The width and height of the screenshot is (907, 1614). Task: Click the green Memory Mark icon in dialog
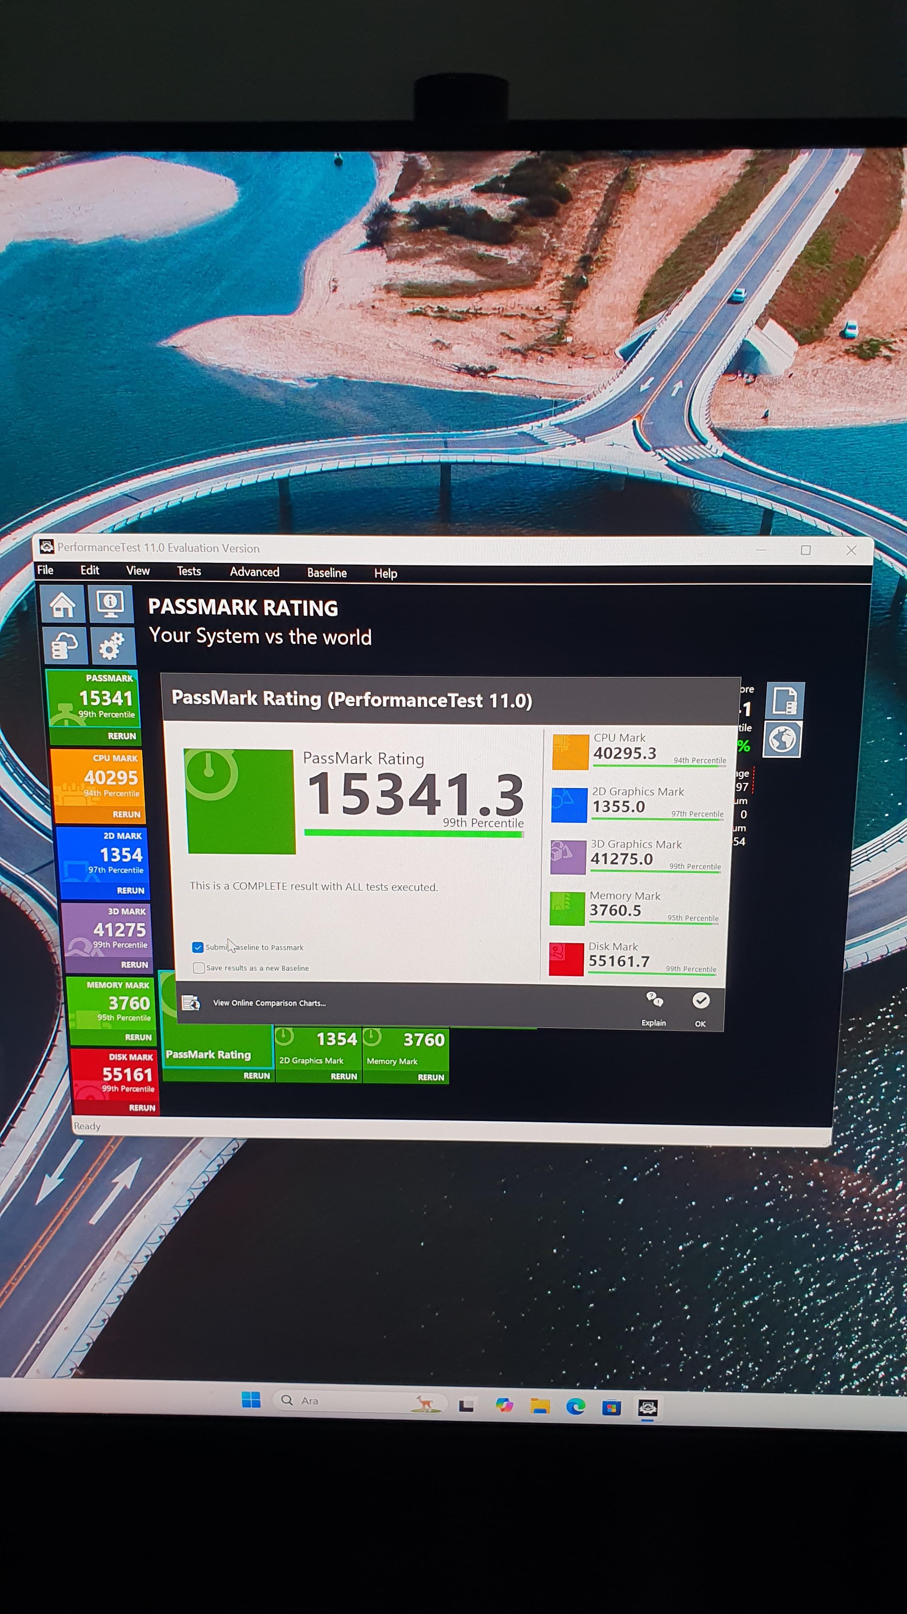click(x=567, y=908)
